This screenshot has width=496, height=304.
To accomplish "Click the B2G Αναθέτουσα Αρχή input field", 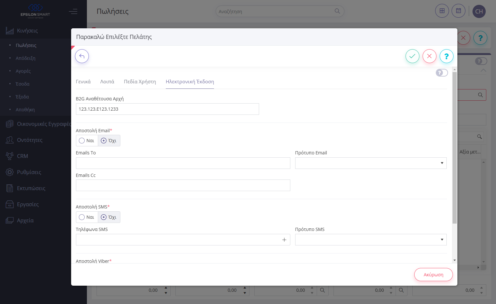I will click(167, 109).
